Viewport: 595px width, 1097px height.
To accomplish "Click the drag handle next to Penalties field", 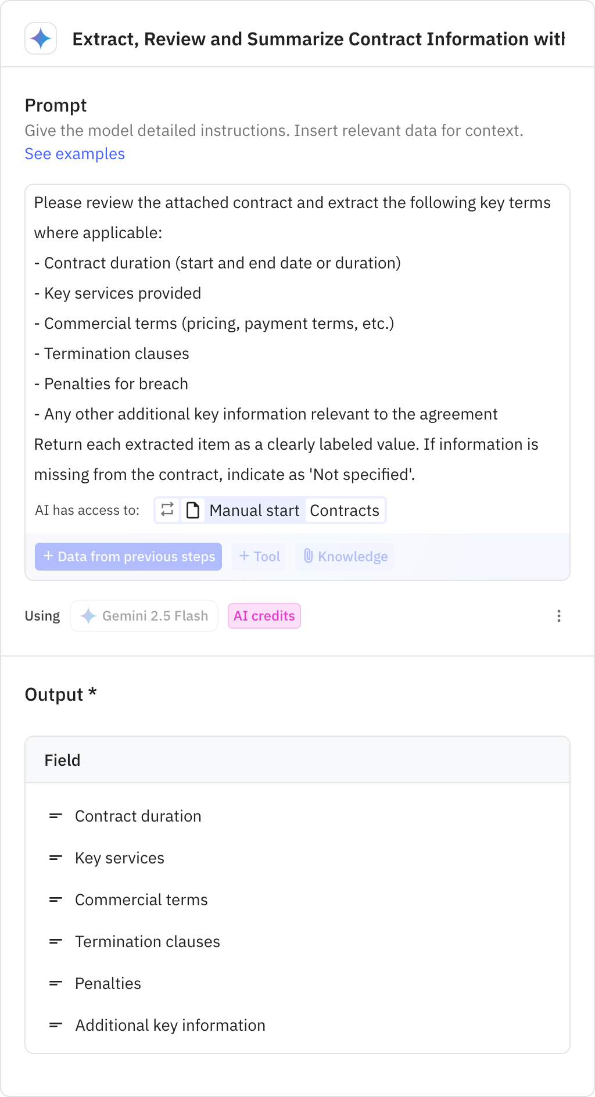I will pyautogui.click(x=55, y=983).
